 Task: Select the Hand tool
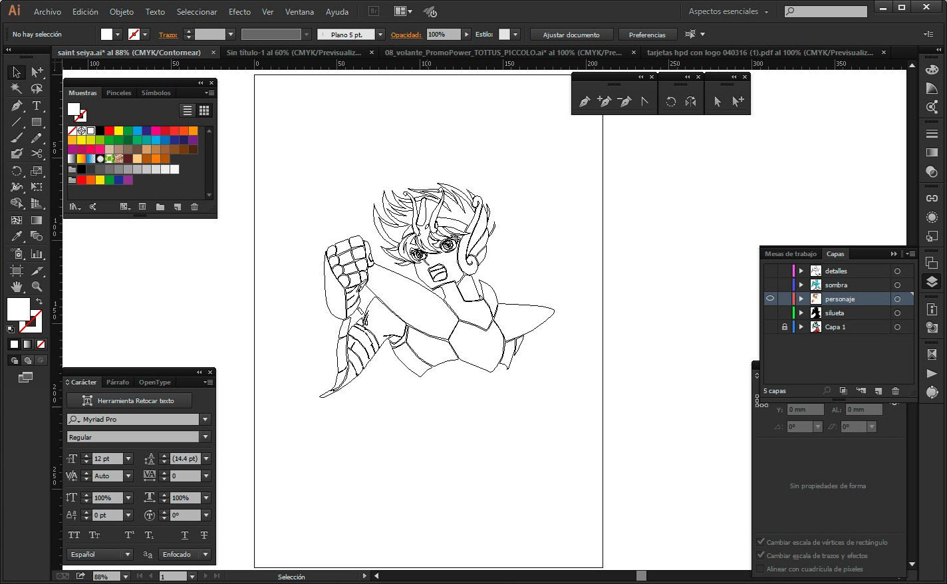tap(17, 287)
